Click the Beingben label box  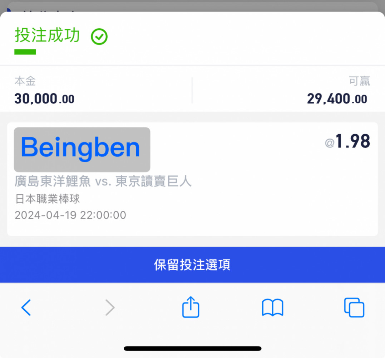[x=82, y=150]
